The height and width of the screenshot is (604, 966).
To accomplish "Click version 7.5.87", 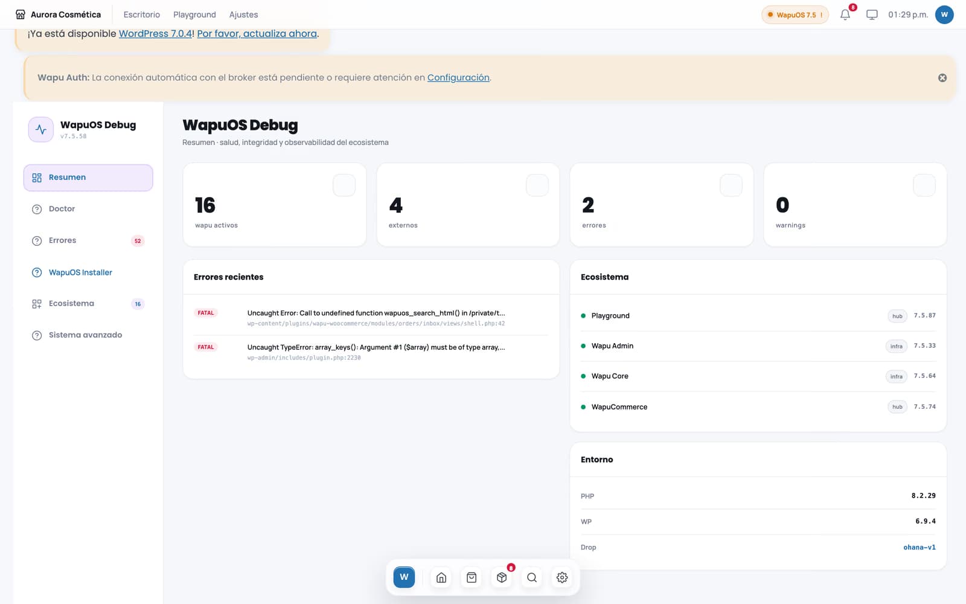I will tap(925, 316).
